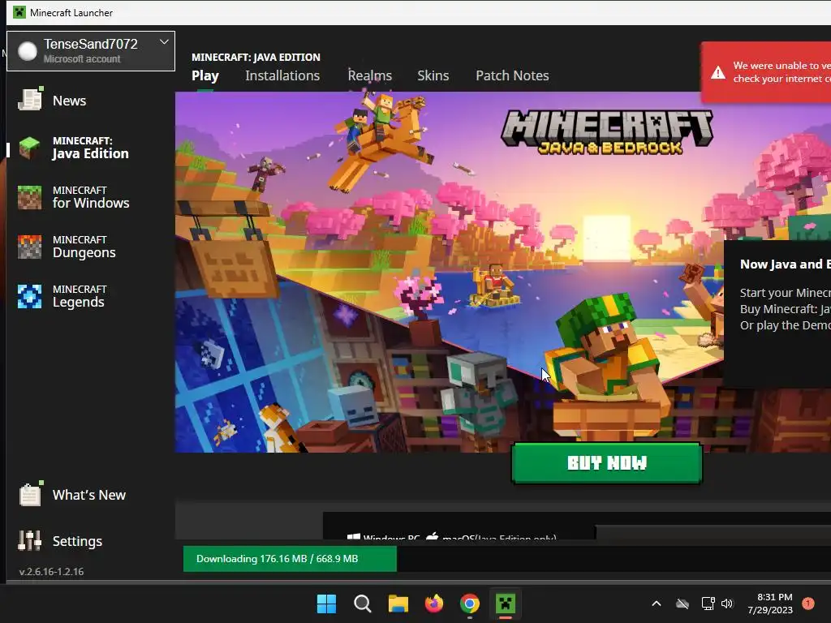Image resolution: width=831 pixels, height=623 pixels.
Task: Open Firefox from the taskbar
Action: (x=434, y=604)
